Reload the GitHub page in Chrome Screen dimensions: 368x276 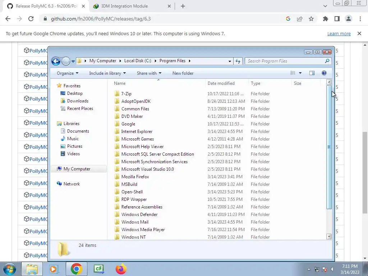pyautogui.click(x=31, y=19)
